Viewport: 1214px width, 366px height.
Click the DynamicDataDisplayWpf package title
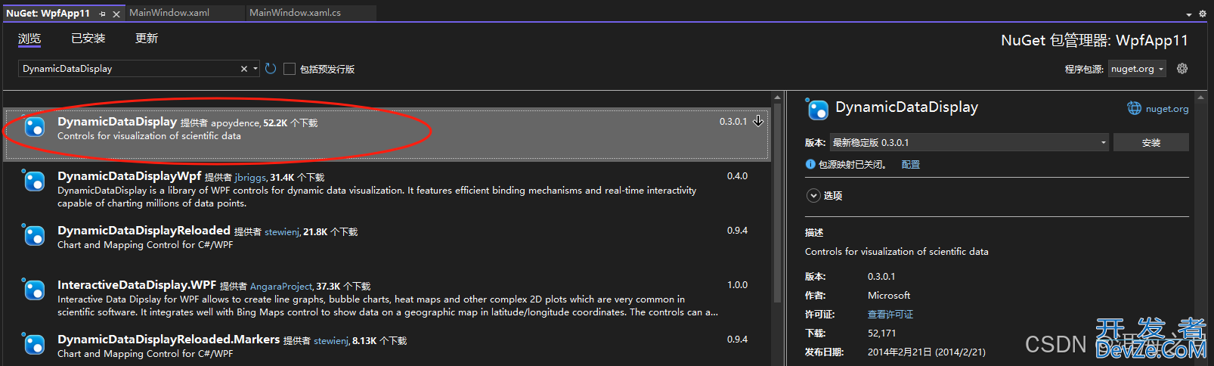(x=129, y=176)
